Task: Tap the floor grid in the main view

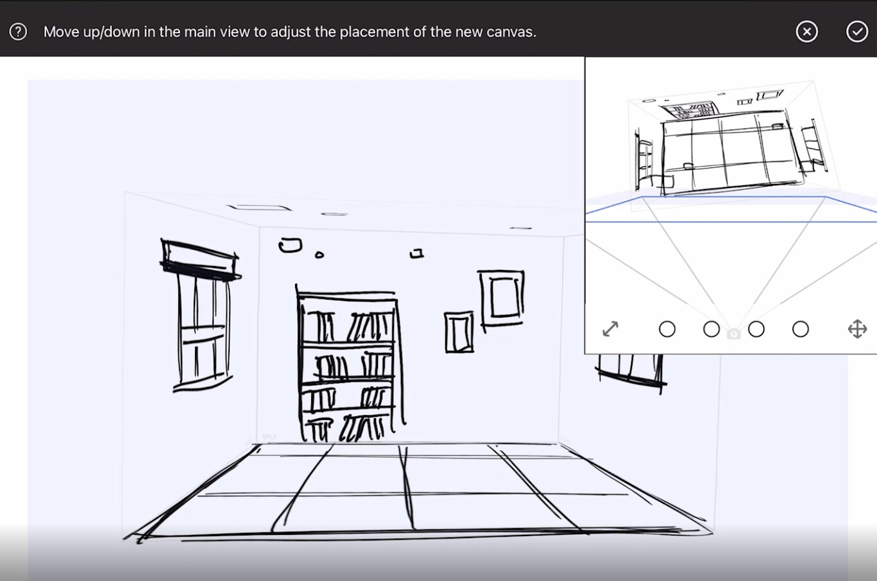Action: [417, 491]
